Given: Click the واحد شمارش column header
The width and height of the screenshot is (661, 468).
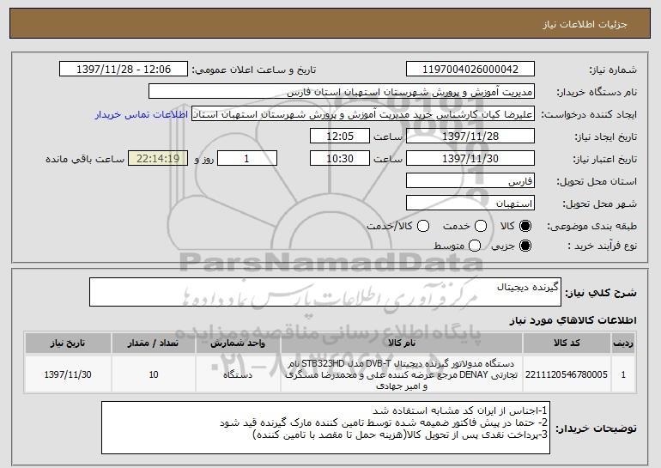Looking at the screenshot, I should coord(238,343).
